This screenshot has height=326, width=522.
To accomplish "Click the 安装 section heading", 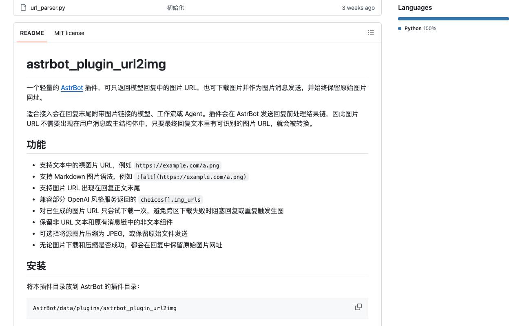I will coord(36,266).
